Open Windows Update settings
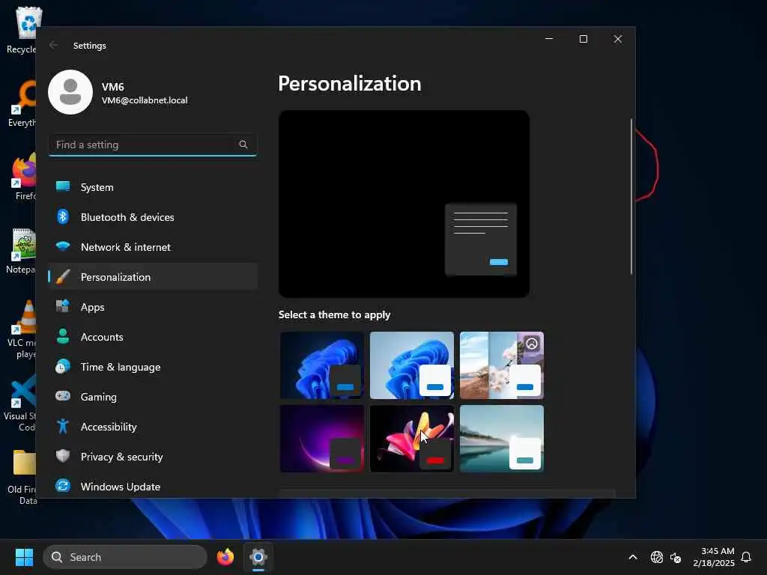The width and height of the screenshot is (767, 575). pyautogui.click(x=153, y=487)
